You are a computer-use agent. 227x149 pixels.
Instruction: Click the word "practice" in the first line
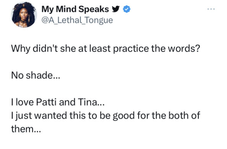pos(131,49)
